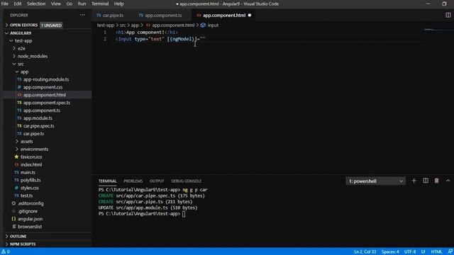Open index.html in explorer
This screenshot has height=255, width=454.
(31, 164)
